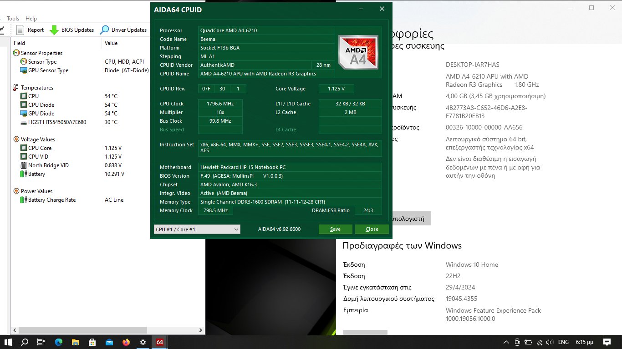The height and width of the screenshot is (349, 622).
Task: Select the HGST HTS545050A7E680 drive icon
Action: pyautogui.click(x=24, y=122)
